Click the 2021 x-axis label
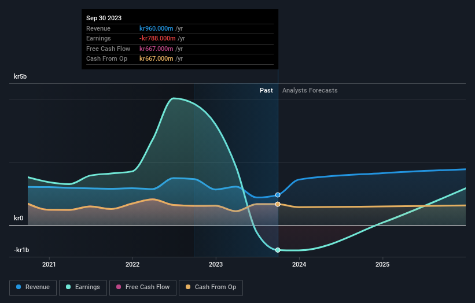This screenshot has width=475, height=303. 49,264
